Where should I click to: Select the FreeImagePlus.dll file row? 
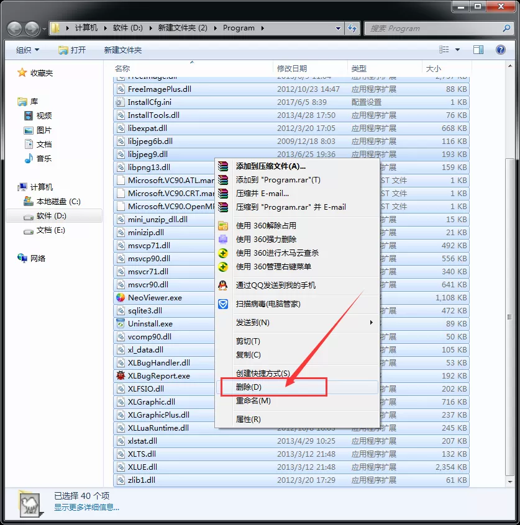click(291, 89)
